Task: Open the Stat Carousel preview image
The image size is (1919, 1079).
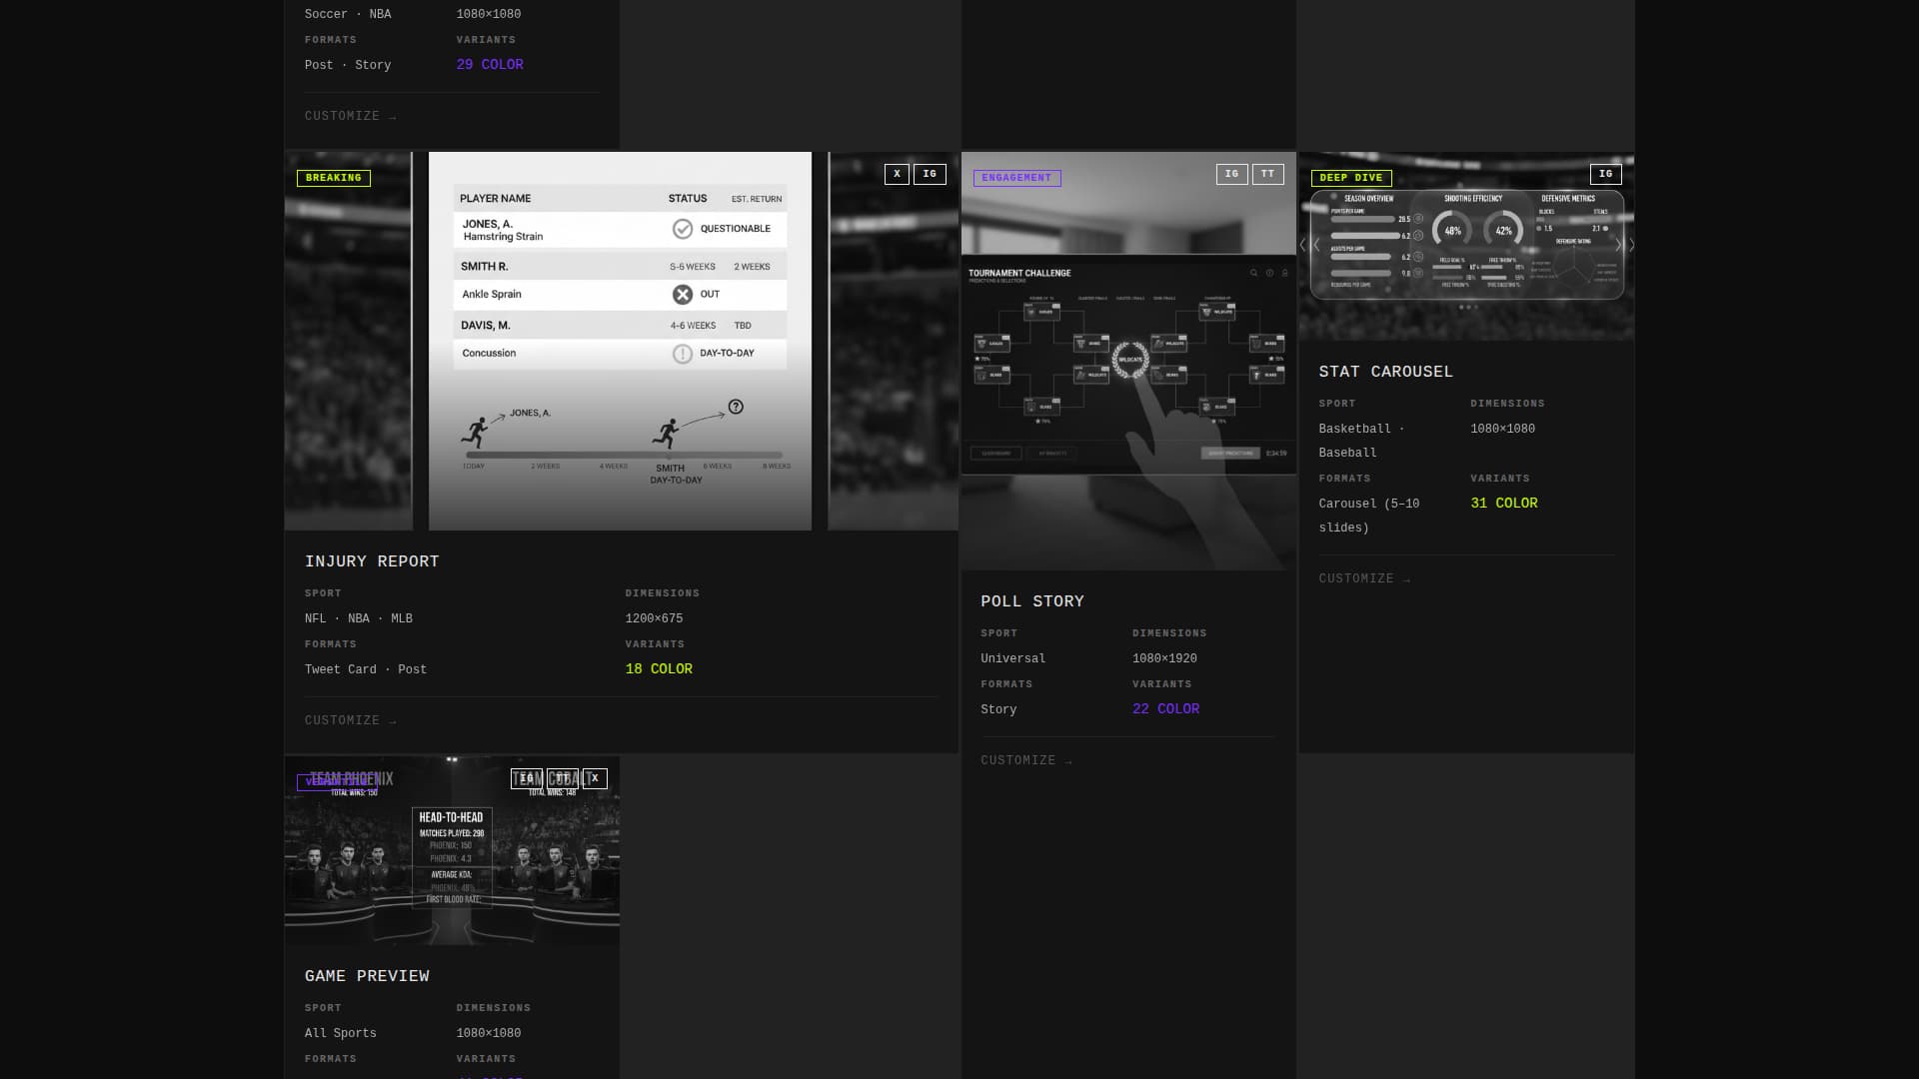Action: point(1466,246)
